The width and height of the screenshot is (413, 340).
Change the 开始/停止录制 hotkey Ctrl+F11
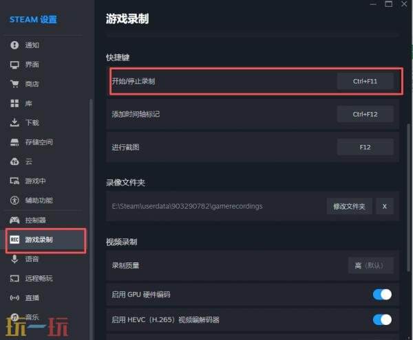[365, 82]
